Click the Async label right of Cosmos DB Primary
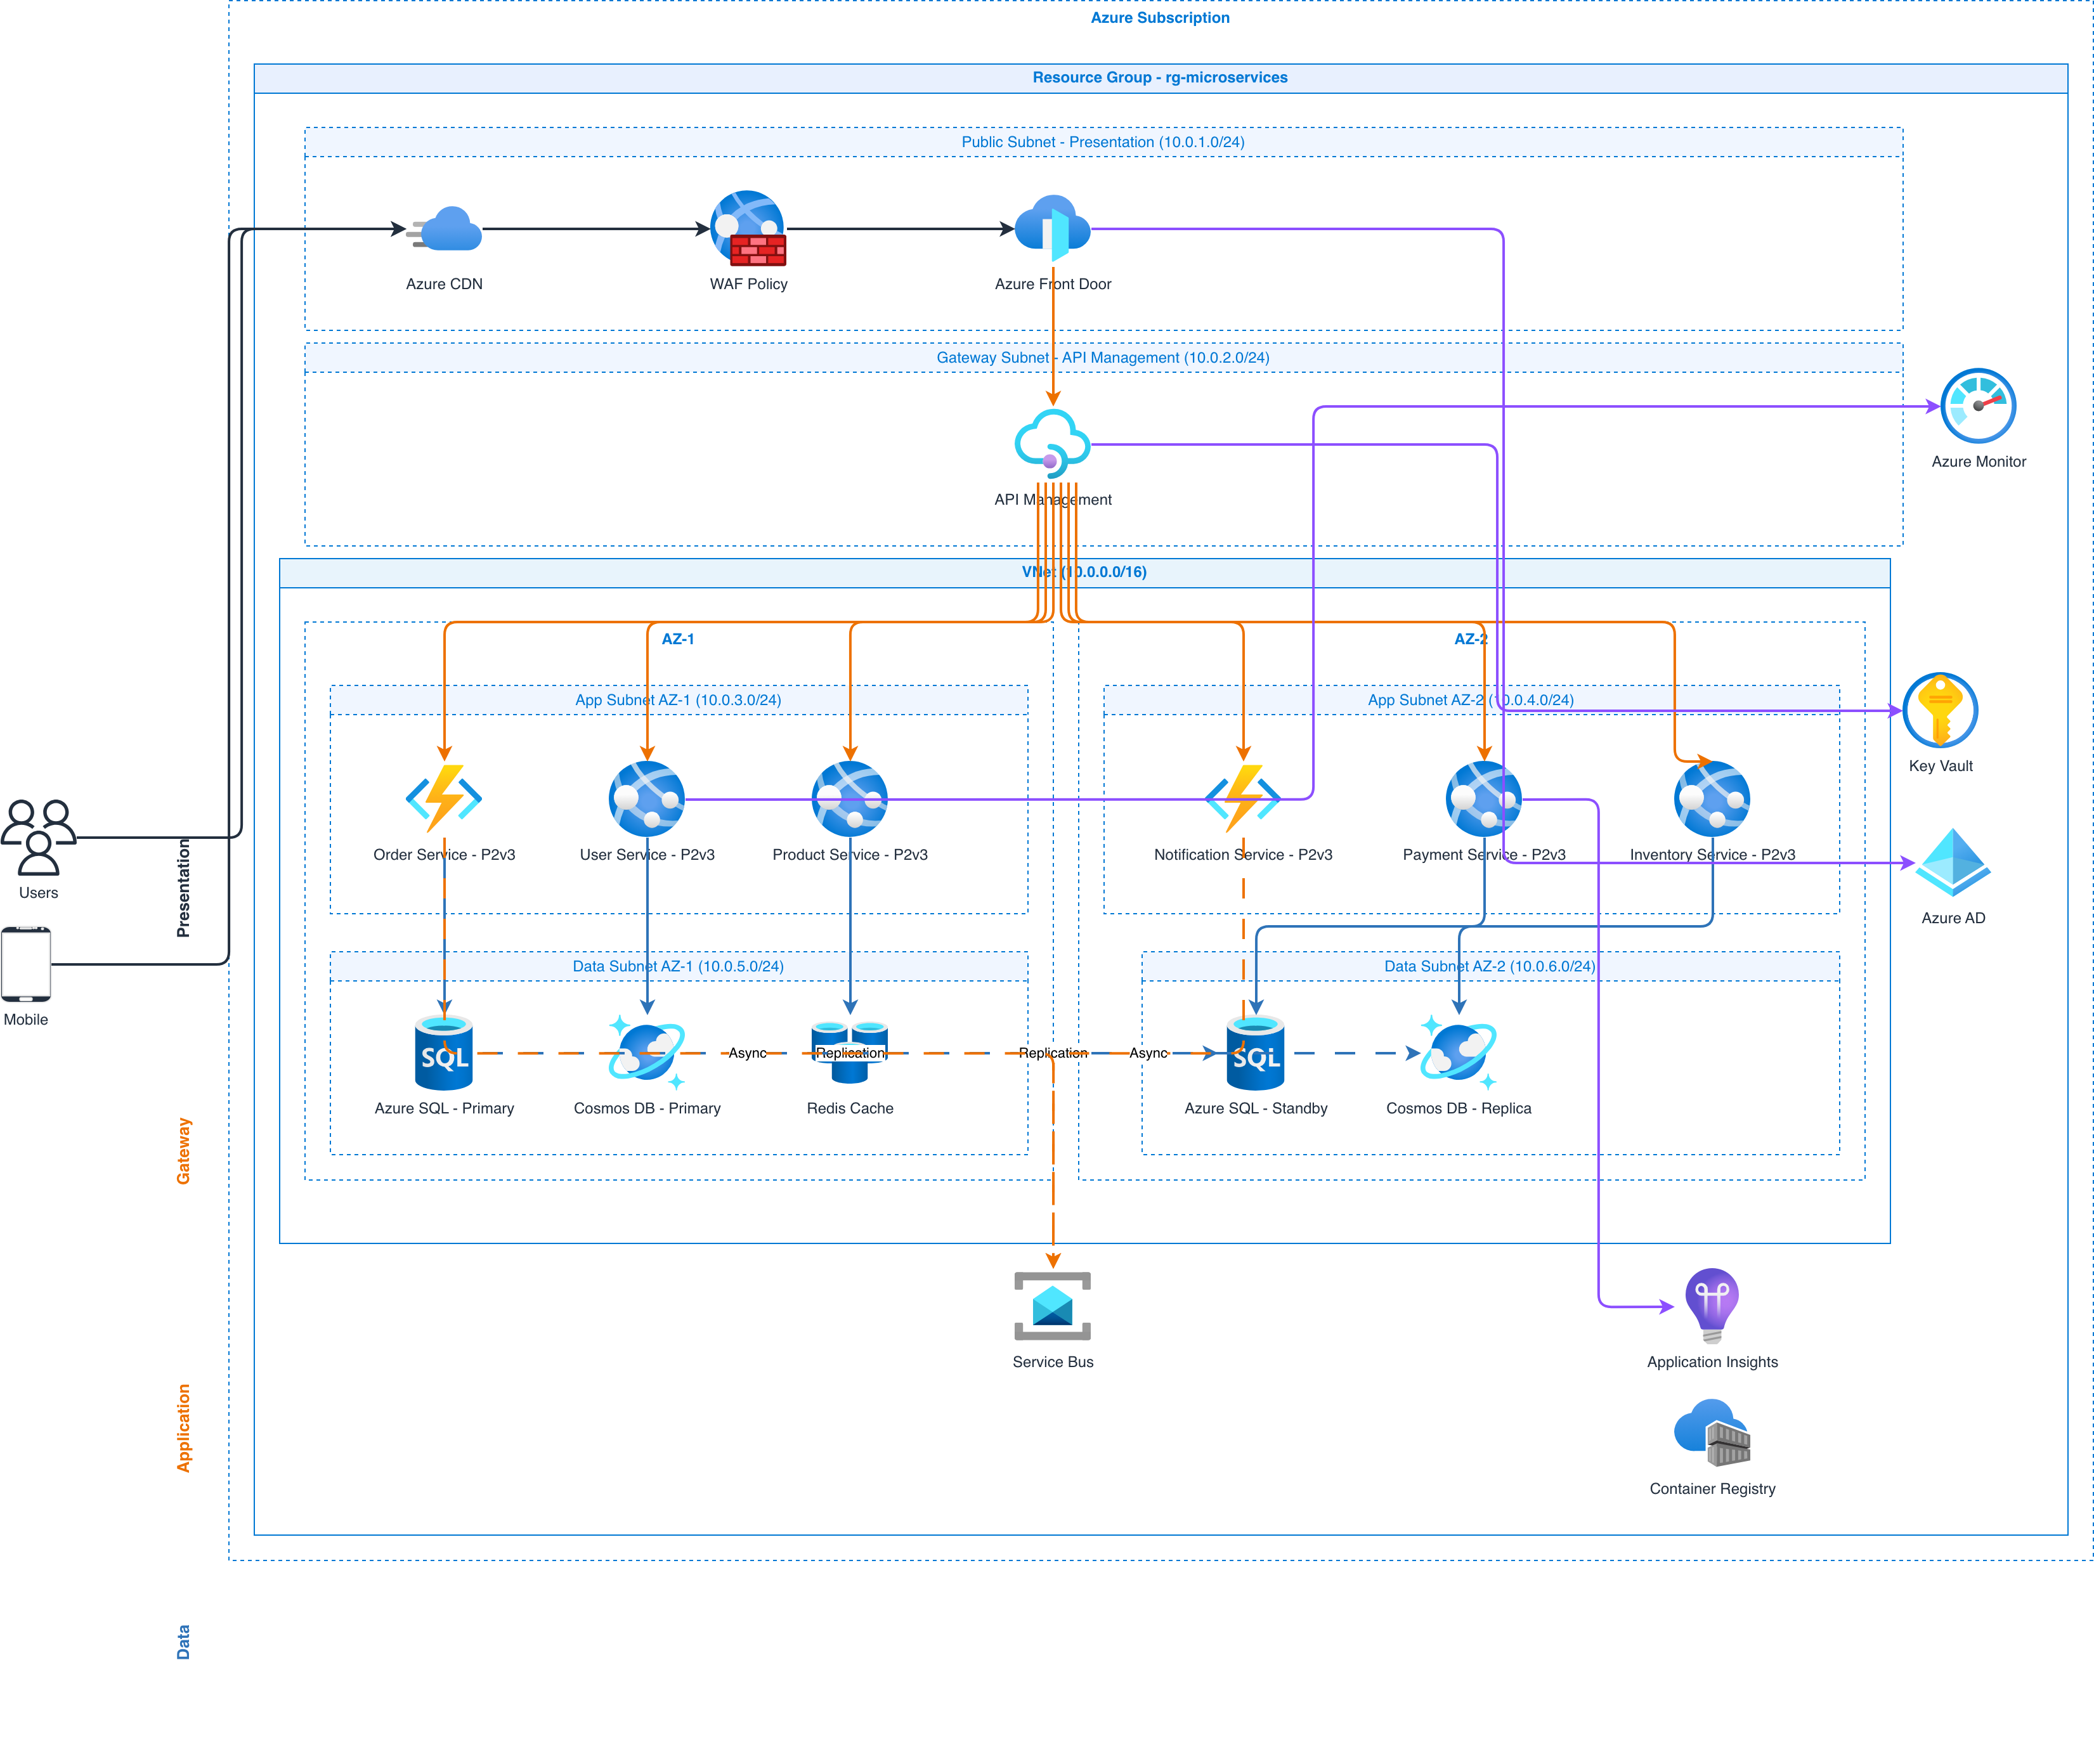 (747, 1053)
